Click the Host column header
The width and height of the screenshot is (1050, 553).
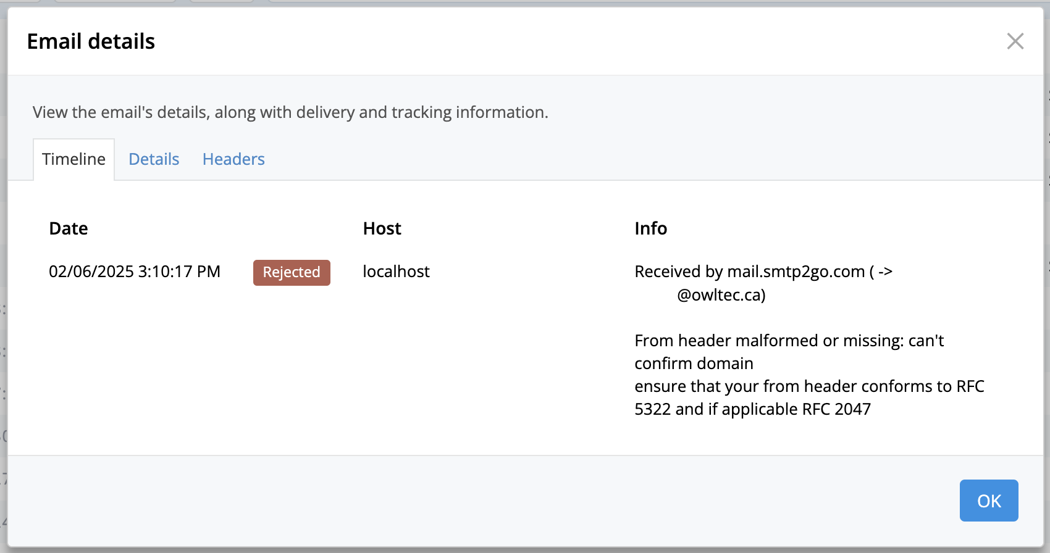point(382,228)
